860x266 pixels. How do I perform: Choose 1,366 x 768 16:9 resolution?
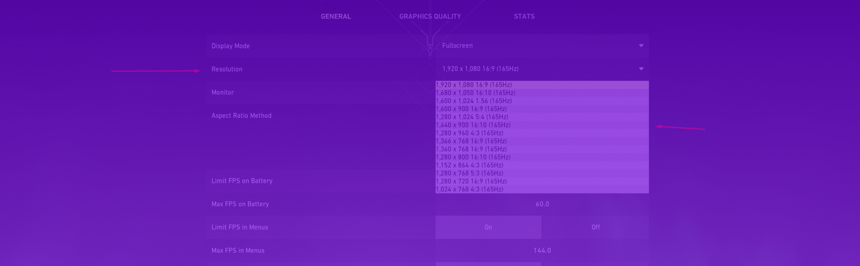tap(542, 141)
